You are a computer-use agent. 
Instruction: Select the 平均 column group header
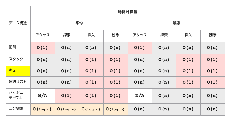79,24
